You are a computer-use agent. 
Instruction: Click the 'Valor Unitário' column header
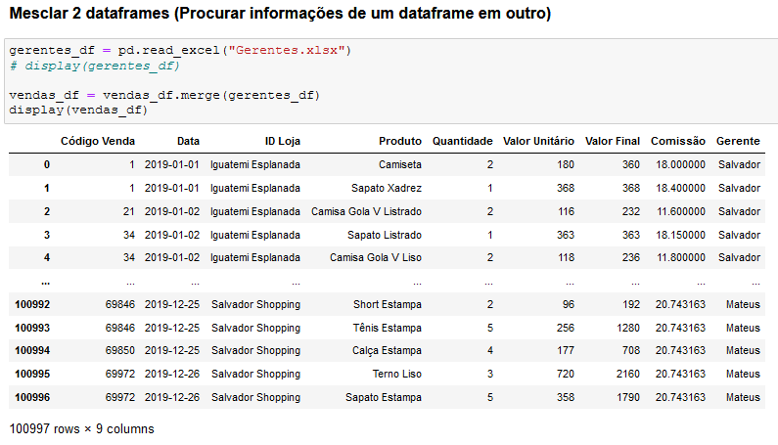click(x=538, y=142)
